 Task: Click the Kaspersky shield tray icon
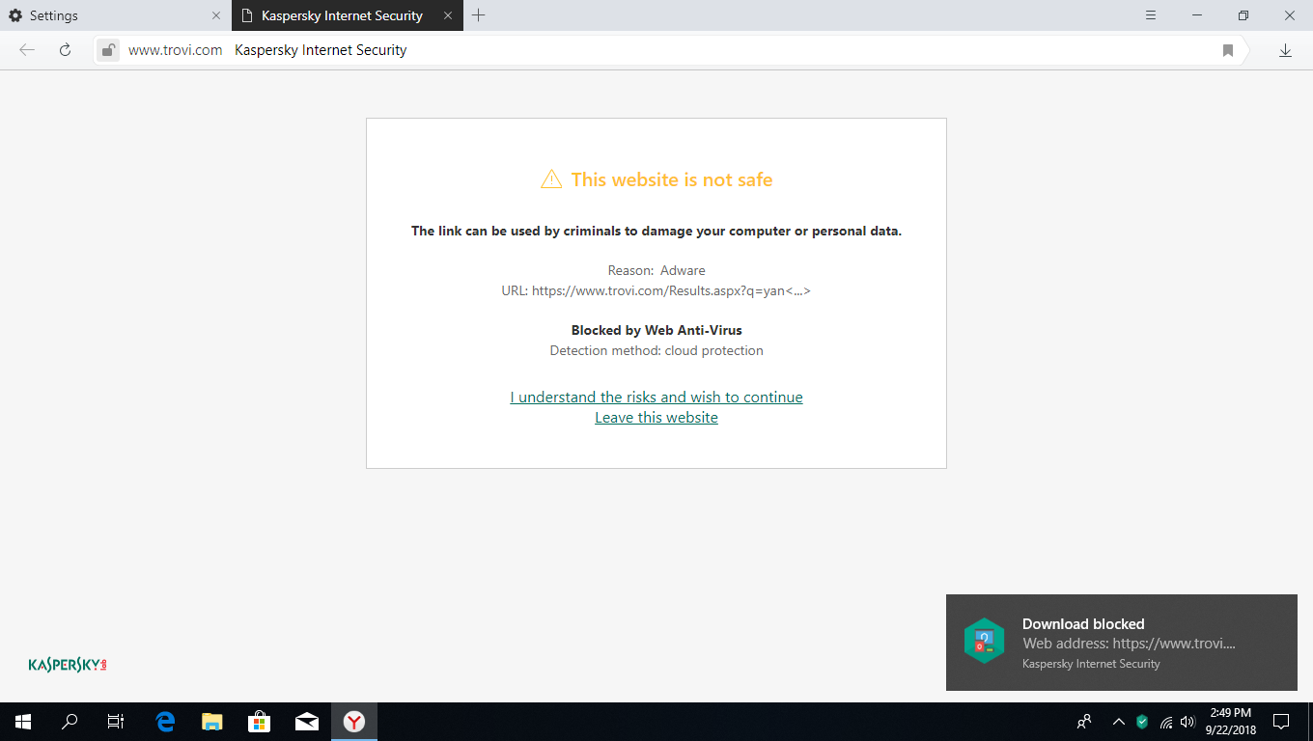tap(1142, 722)
